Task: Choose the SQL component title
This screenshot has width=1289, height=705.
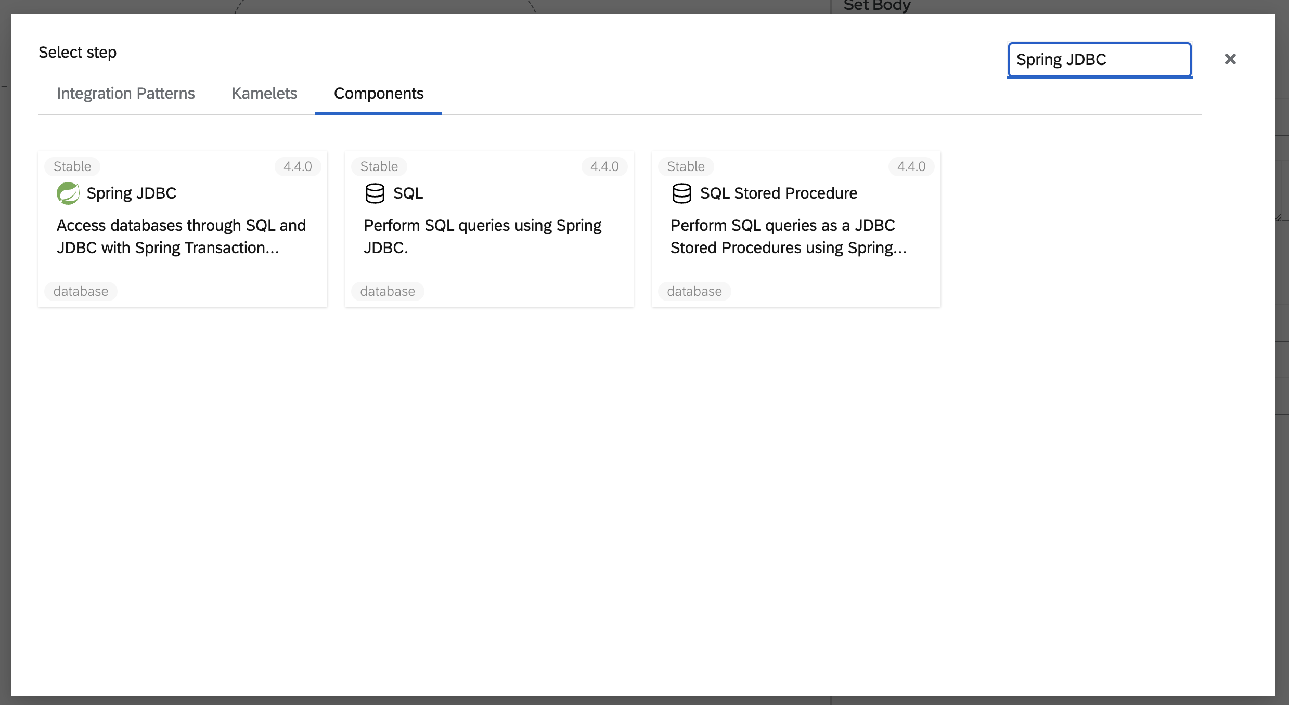Action: click(x=408, y=193)
